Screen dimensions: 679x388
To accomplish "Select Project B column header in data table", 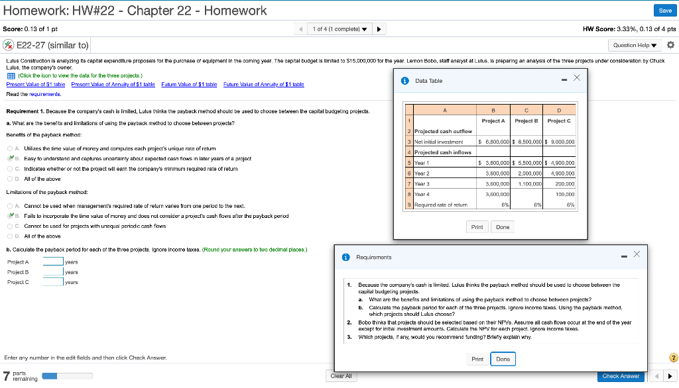I will (x=526, y=121).
